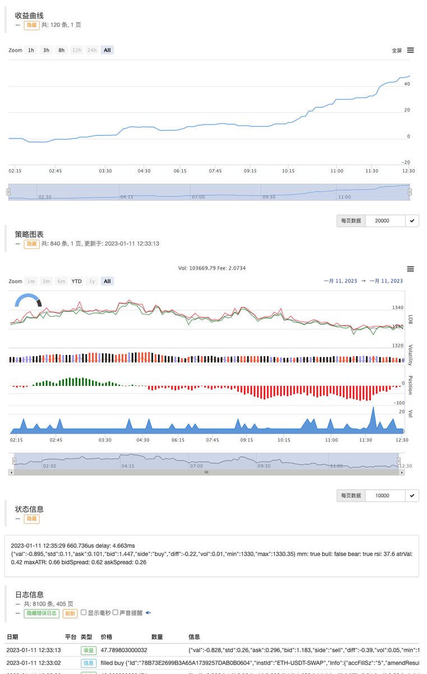Viewport: 427px width, 674px height.
Task: Grab right handle of profit chart navigator
Action: click(x=410, y=192)
